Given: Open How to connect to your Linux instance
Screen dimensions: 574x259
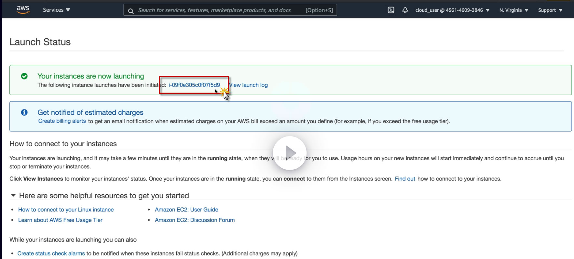Looking at the screenshot, I should (66, 210).
